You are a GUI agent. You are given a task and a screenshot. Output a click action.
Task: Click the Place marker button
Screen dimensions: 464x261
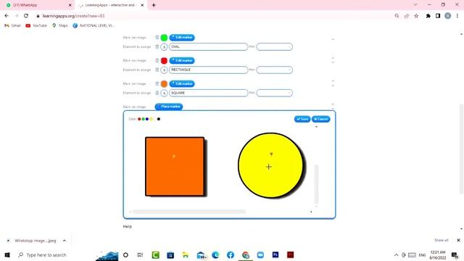tap(169, 107)
